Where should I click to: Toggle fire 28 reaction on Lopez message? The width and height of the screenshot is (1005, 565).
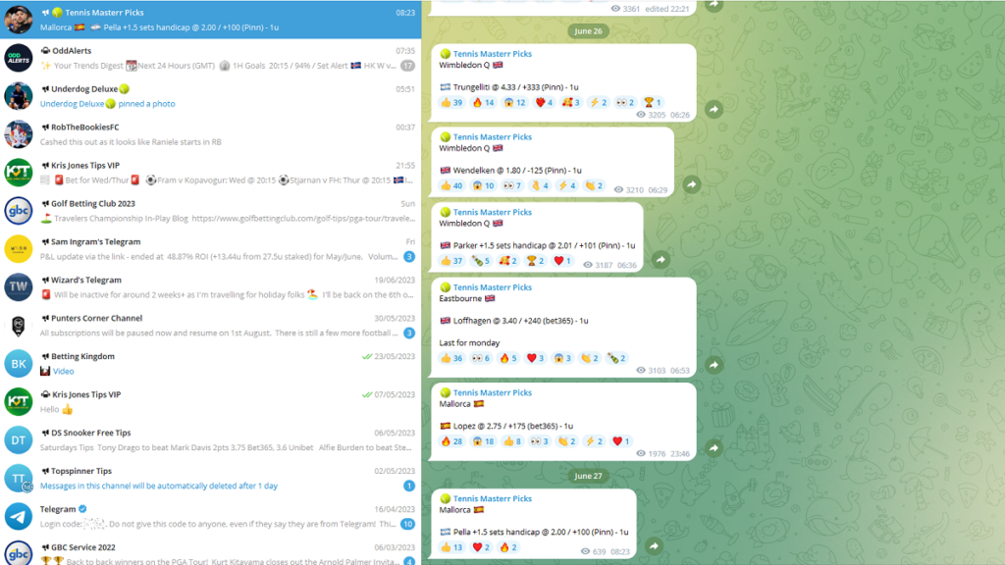tap(451, 441)
